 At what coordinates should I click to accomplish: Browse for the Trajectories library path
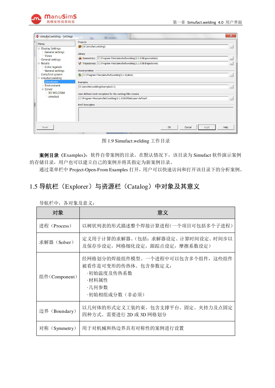231,64
